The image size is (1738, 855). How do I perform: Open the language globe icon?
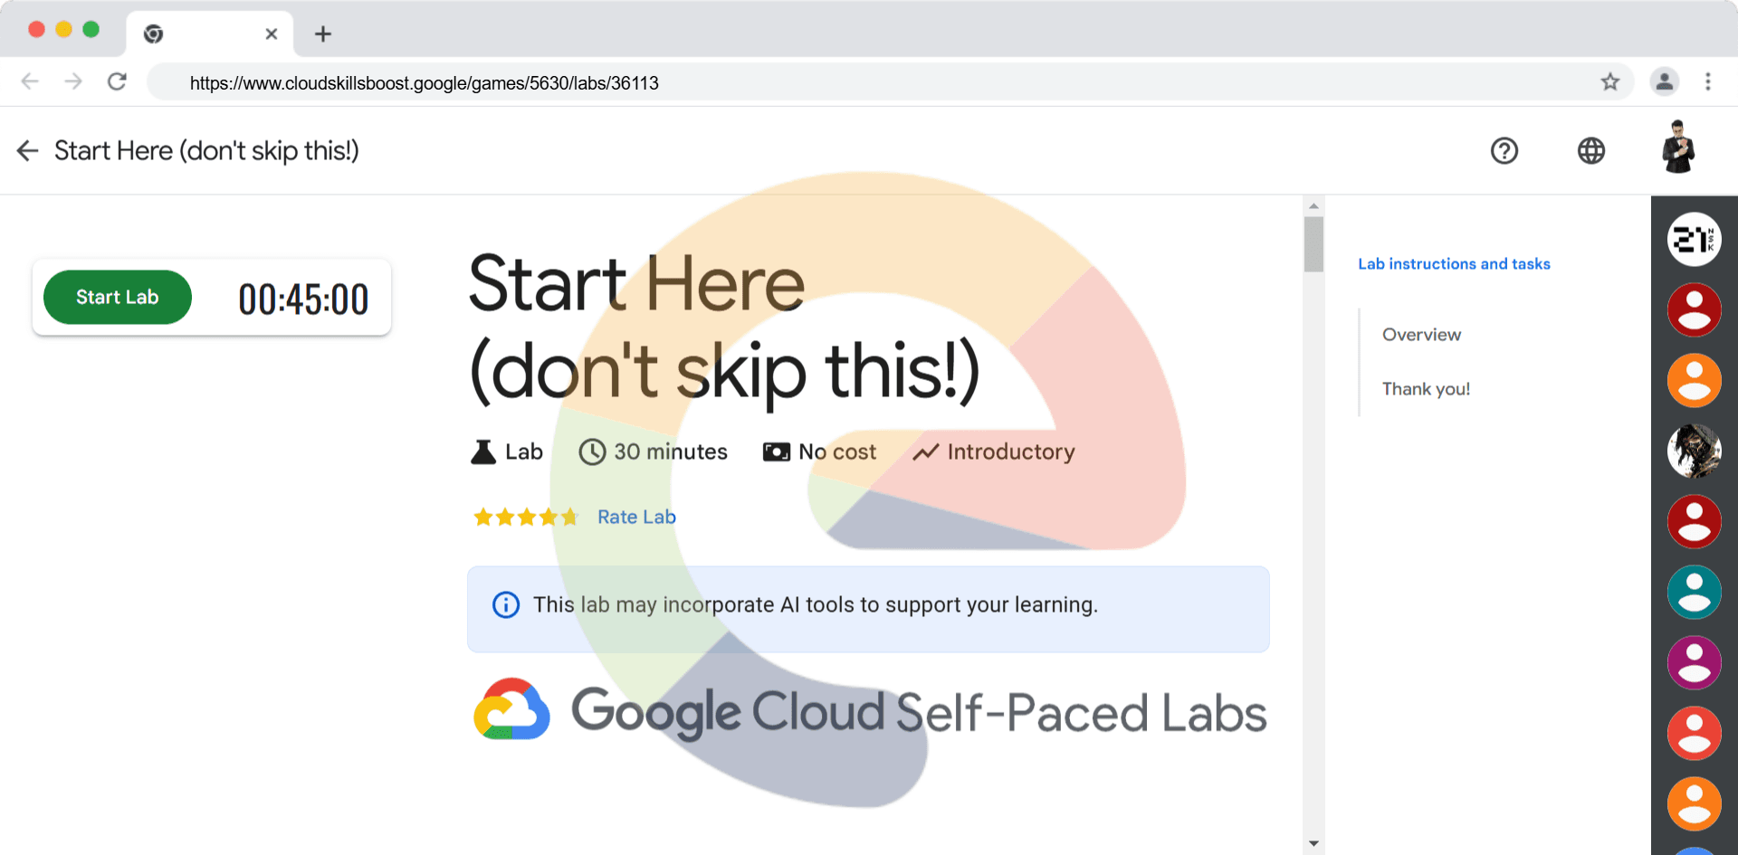(x=1590, y=151)
